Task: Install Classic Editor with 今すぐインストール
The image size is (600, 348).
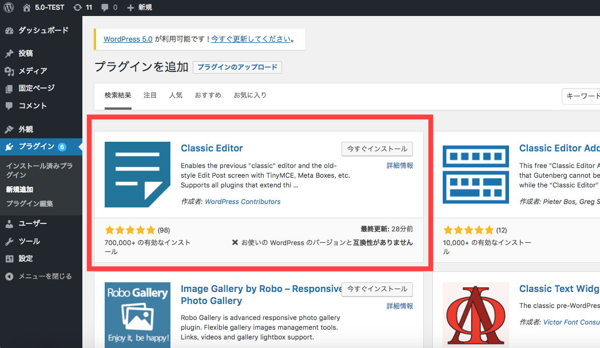Action: pos(377,149)
